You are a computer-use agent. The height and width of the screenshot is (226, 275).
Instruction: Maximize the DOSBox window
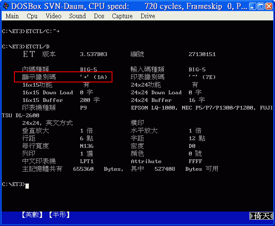point(259,6)
